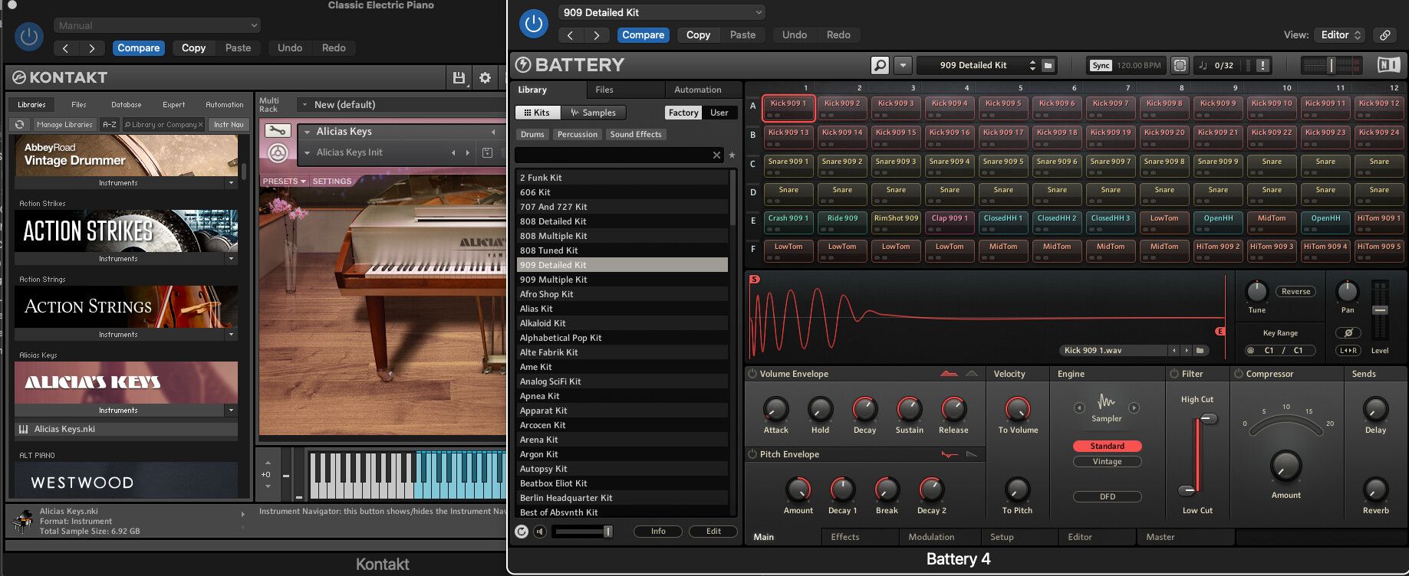The width and height of the screenshot is (1409, 576).
Task: Click the High Cut filter slider handle
Action: [1209, 418]
